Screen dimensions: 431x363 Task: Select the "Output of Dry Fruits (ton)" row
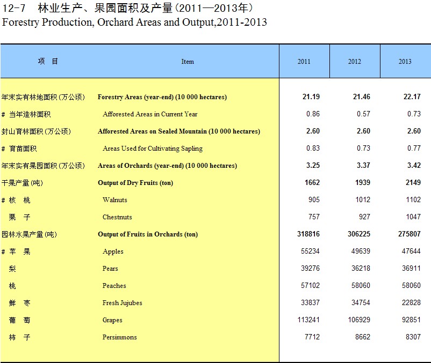tap(135, 183)
